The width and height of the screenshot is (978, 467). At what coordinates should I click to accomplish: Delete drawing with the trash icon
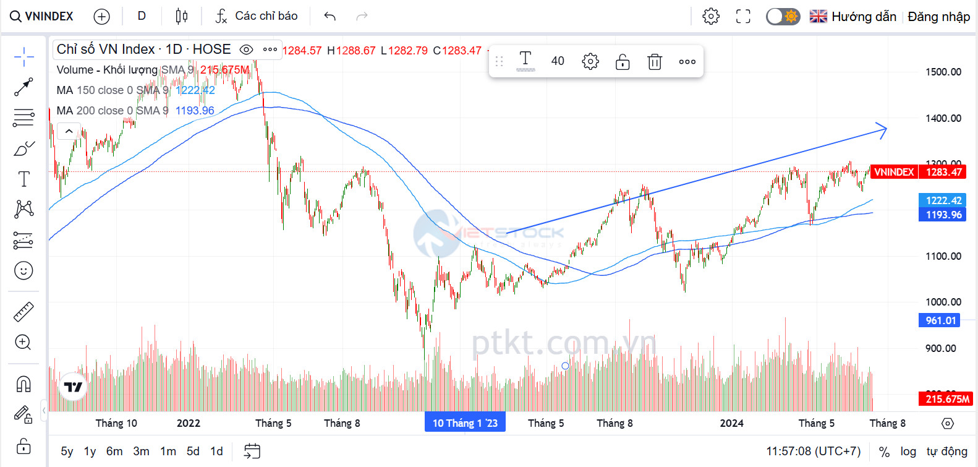coord(655,62)
